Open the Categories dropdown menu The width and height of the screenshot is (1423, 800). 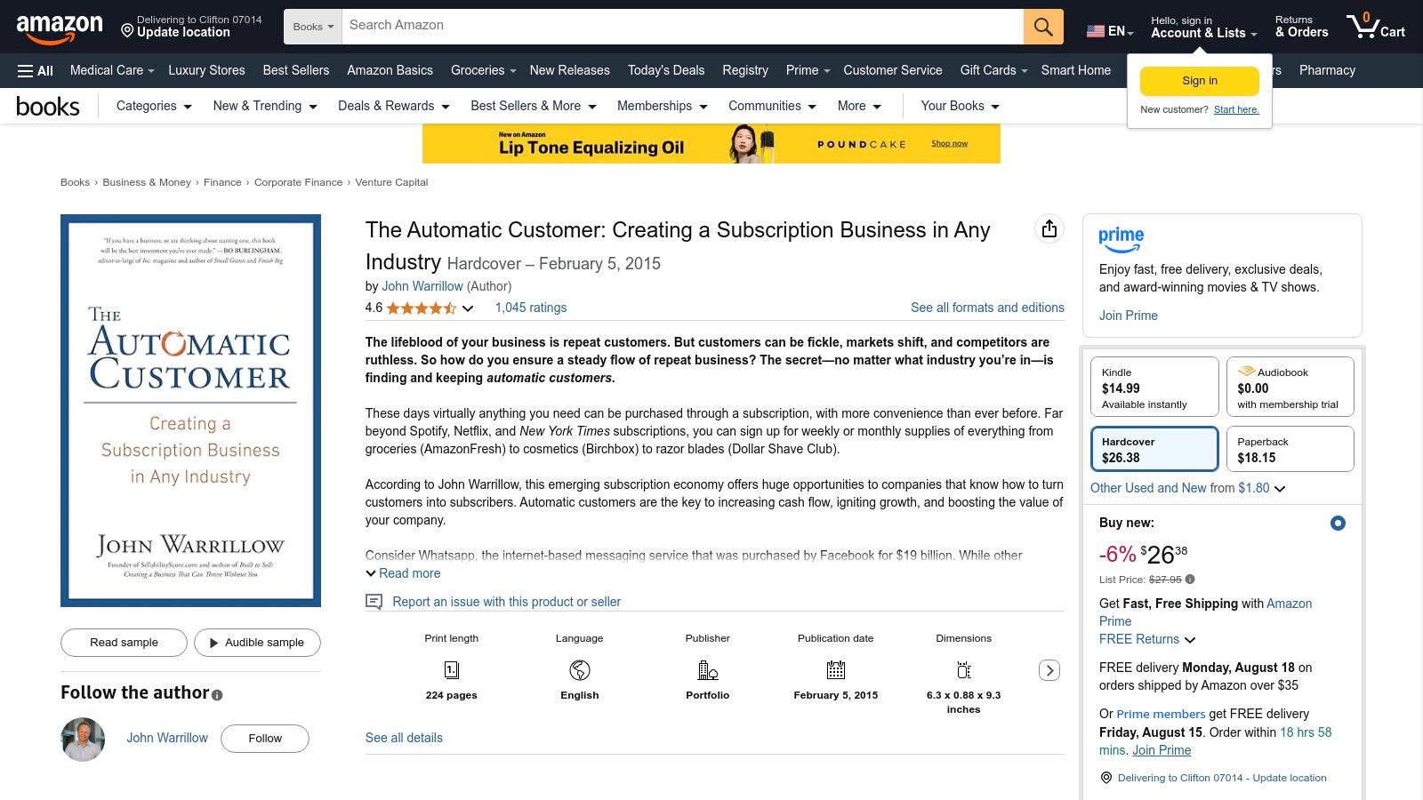(154, 106)
